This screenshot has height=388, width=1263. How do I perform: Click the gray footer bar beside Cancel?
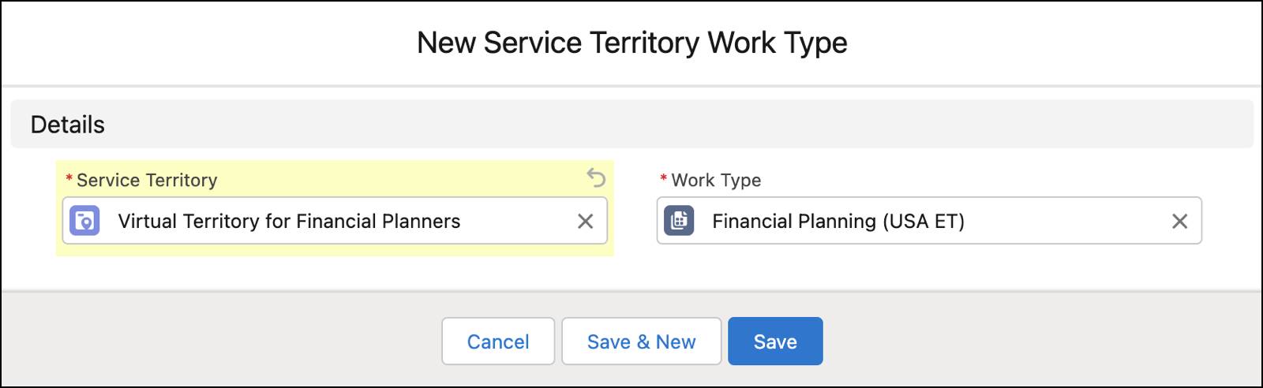point(237,341)
